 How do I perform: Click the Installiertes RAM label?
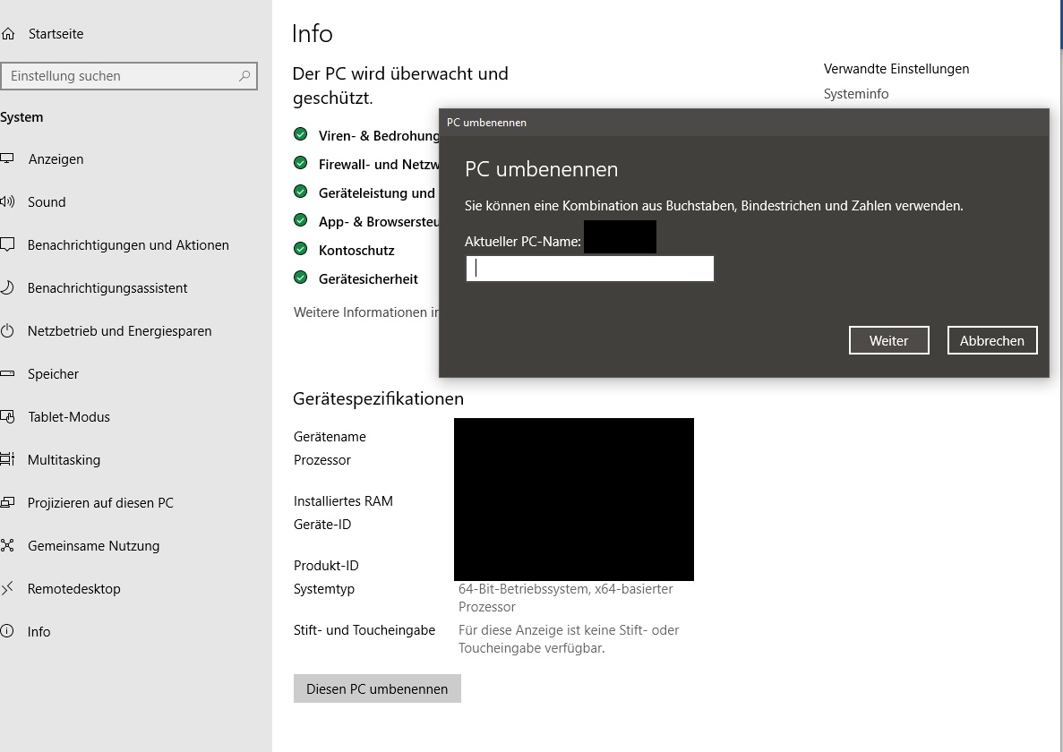[343, 501]
